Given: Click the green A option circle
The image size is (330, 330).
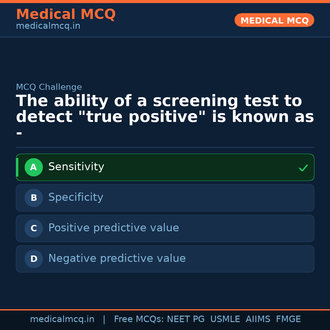Looking at the screenshot, I should coord(34,167).
